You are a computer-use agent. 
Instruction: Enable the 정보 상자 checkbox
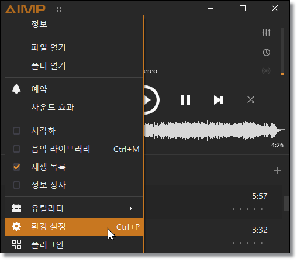[16, 185]
